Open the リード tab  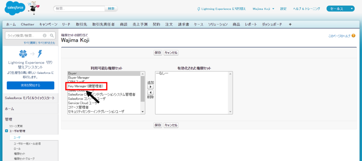[66, 24]
